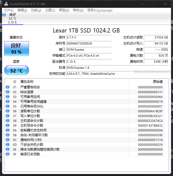This screenshot has height=176, width=173.
Task: Open the 帮助(H) menu
Action: 78,10
